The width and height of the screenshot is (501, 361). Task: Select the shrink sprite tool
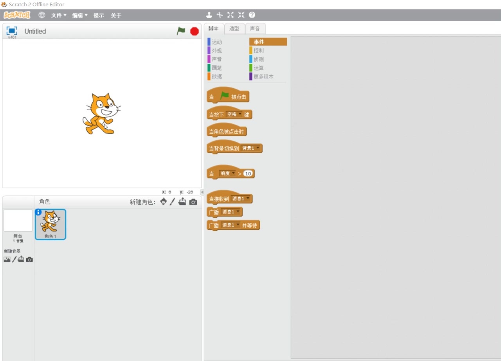coord(241,15)
